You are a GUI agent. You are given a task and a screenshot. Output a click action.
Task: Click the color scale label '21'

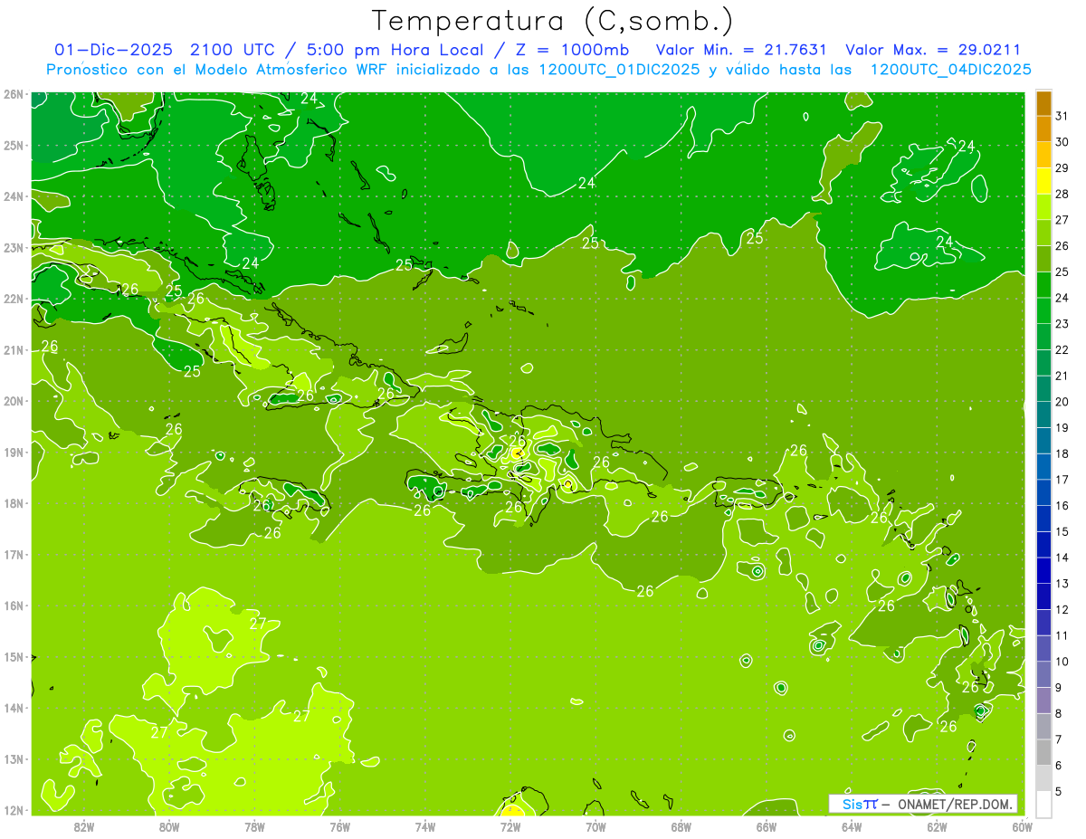click(1062, 376)
